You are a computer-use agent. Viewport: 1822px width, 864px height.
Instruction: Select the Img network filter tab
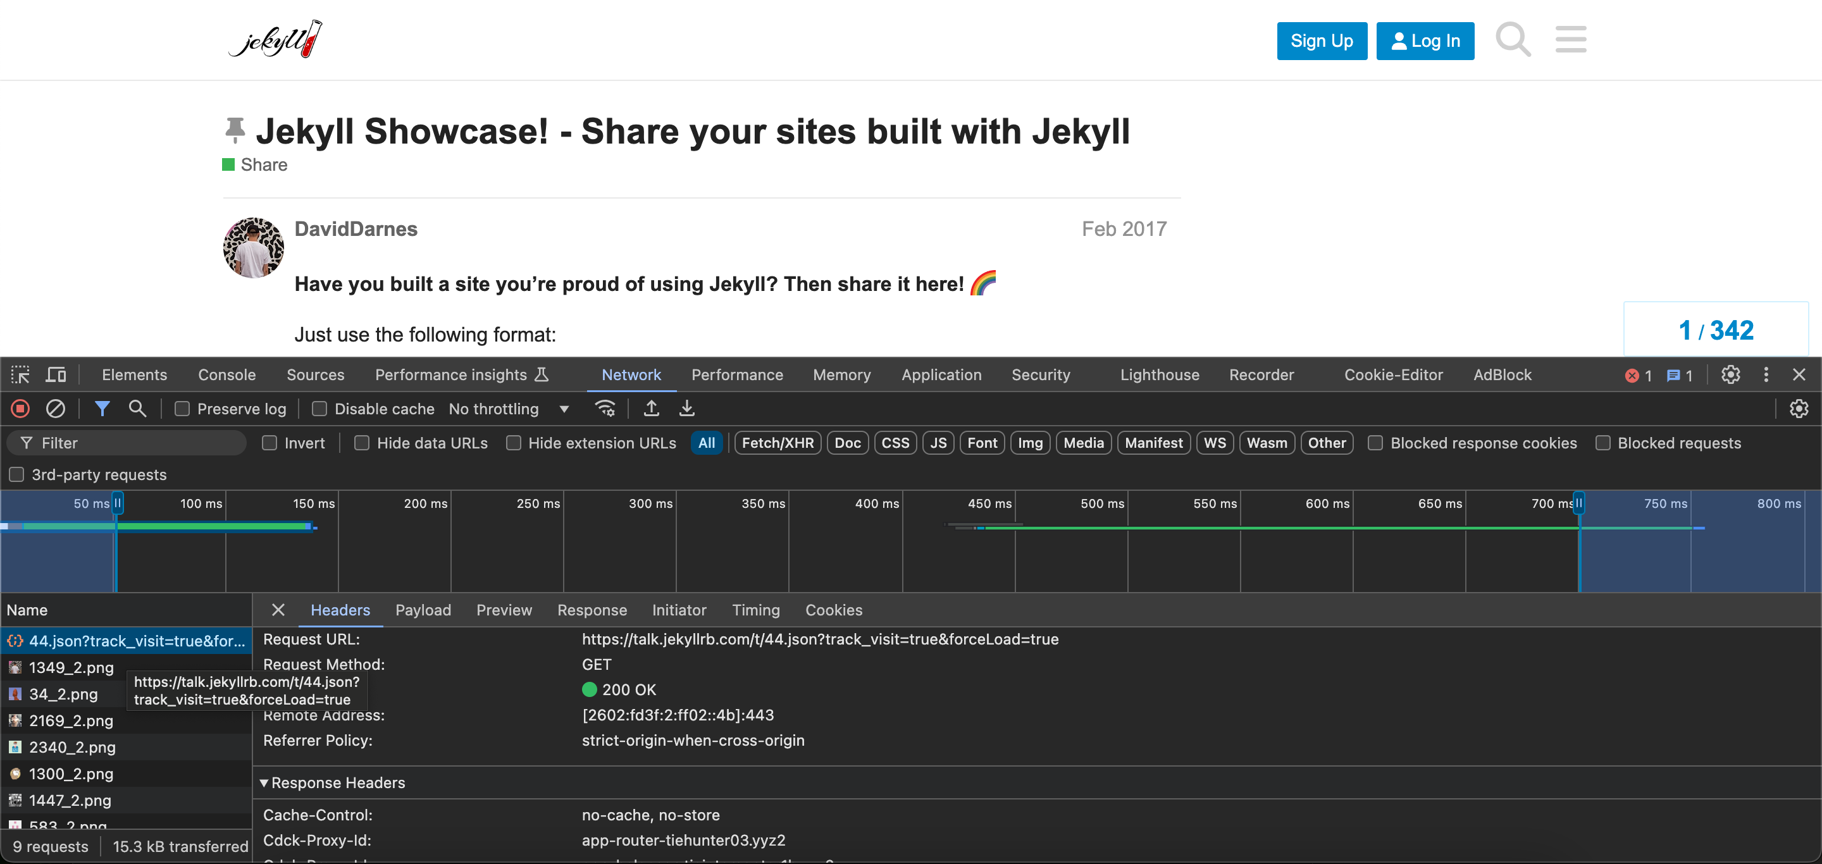coord(1027,443)
